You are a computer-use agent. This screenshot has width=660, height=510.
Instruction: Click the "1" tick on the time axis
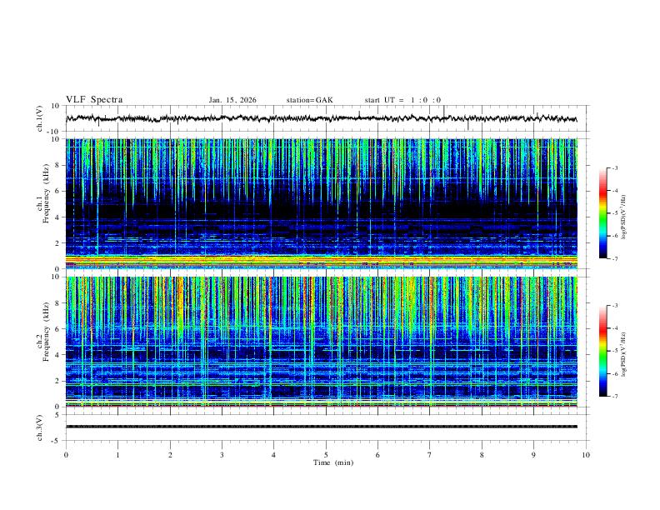point(117,455)
